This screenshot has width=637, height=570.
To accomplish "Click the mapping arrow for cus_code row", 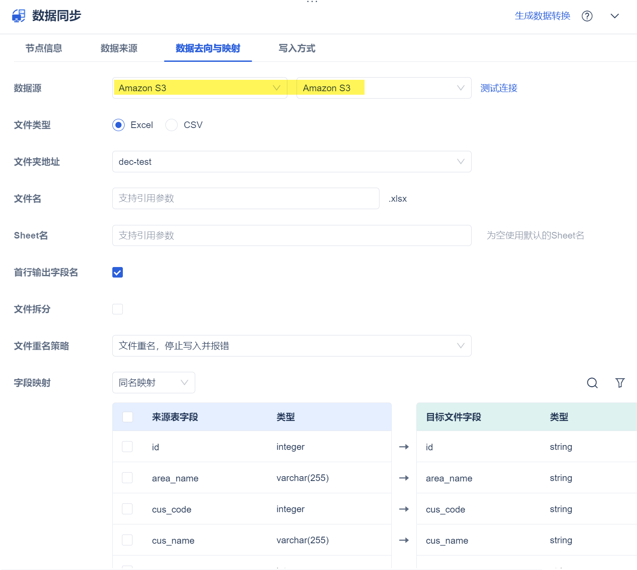I will (404, 509).
